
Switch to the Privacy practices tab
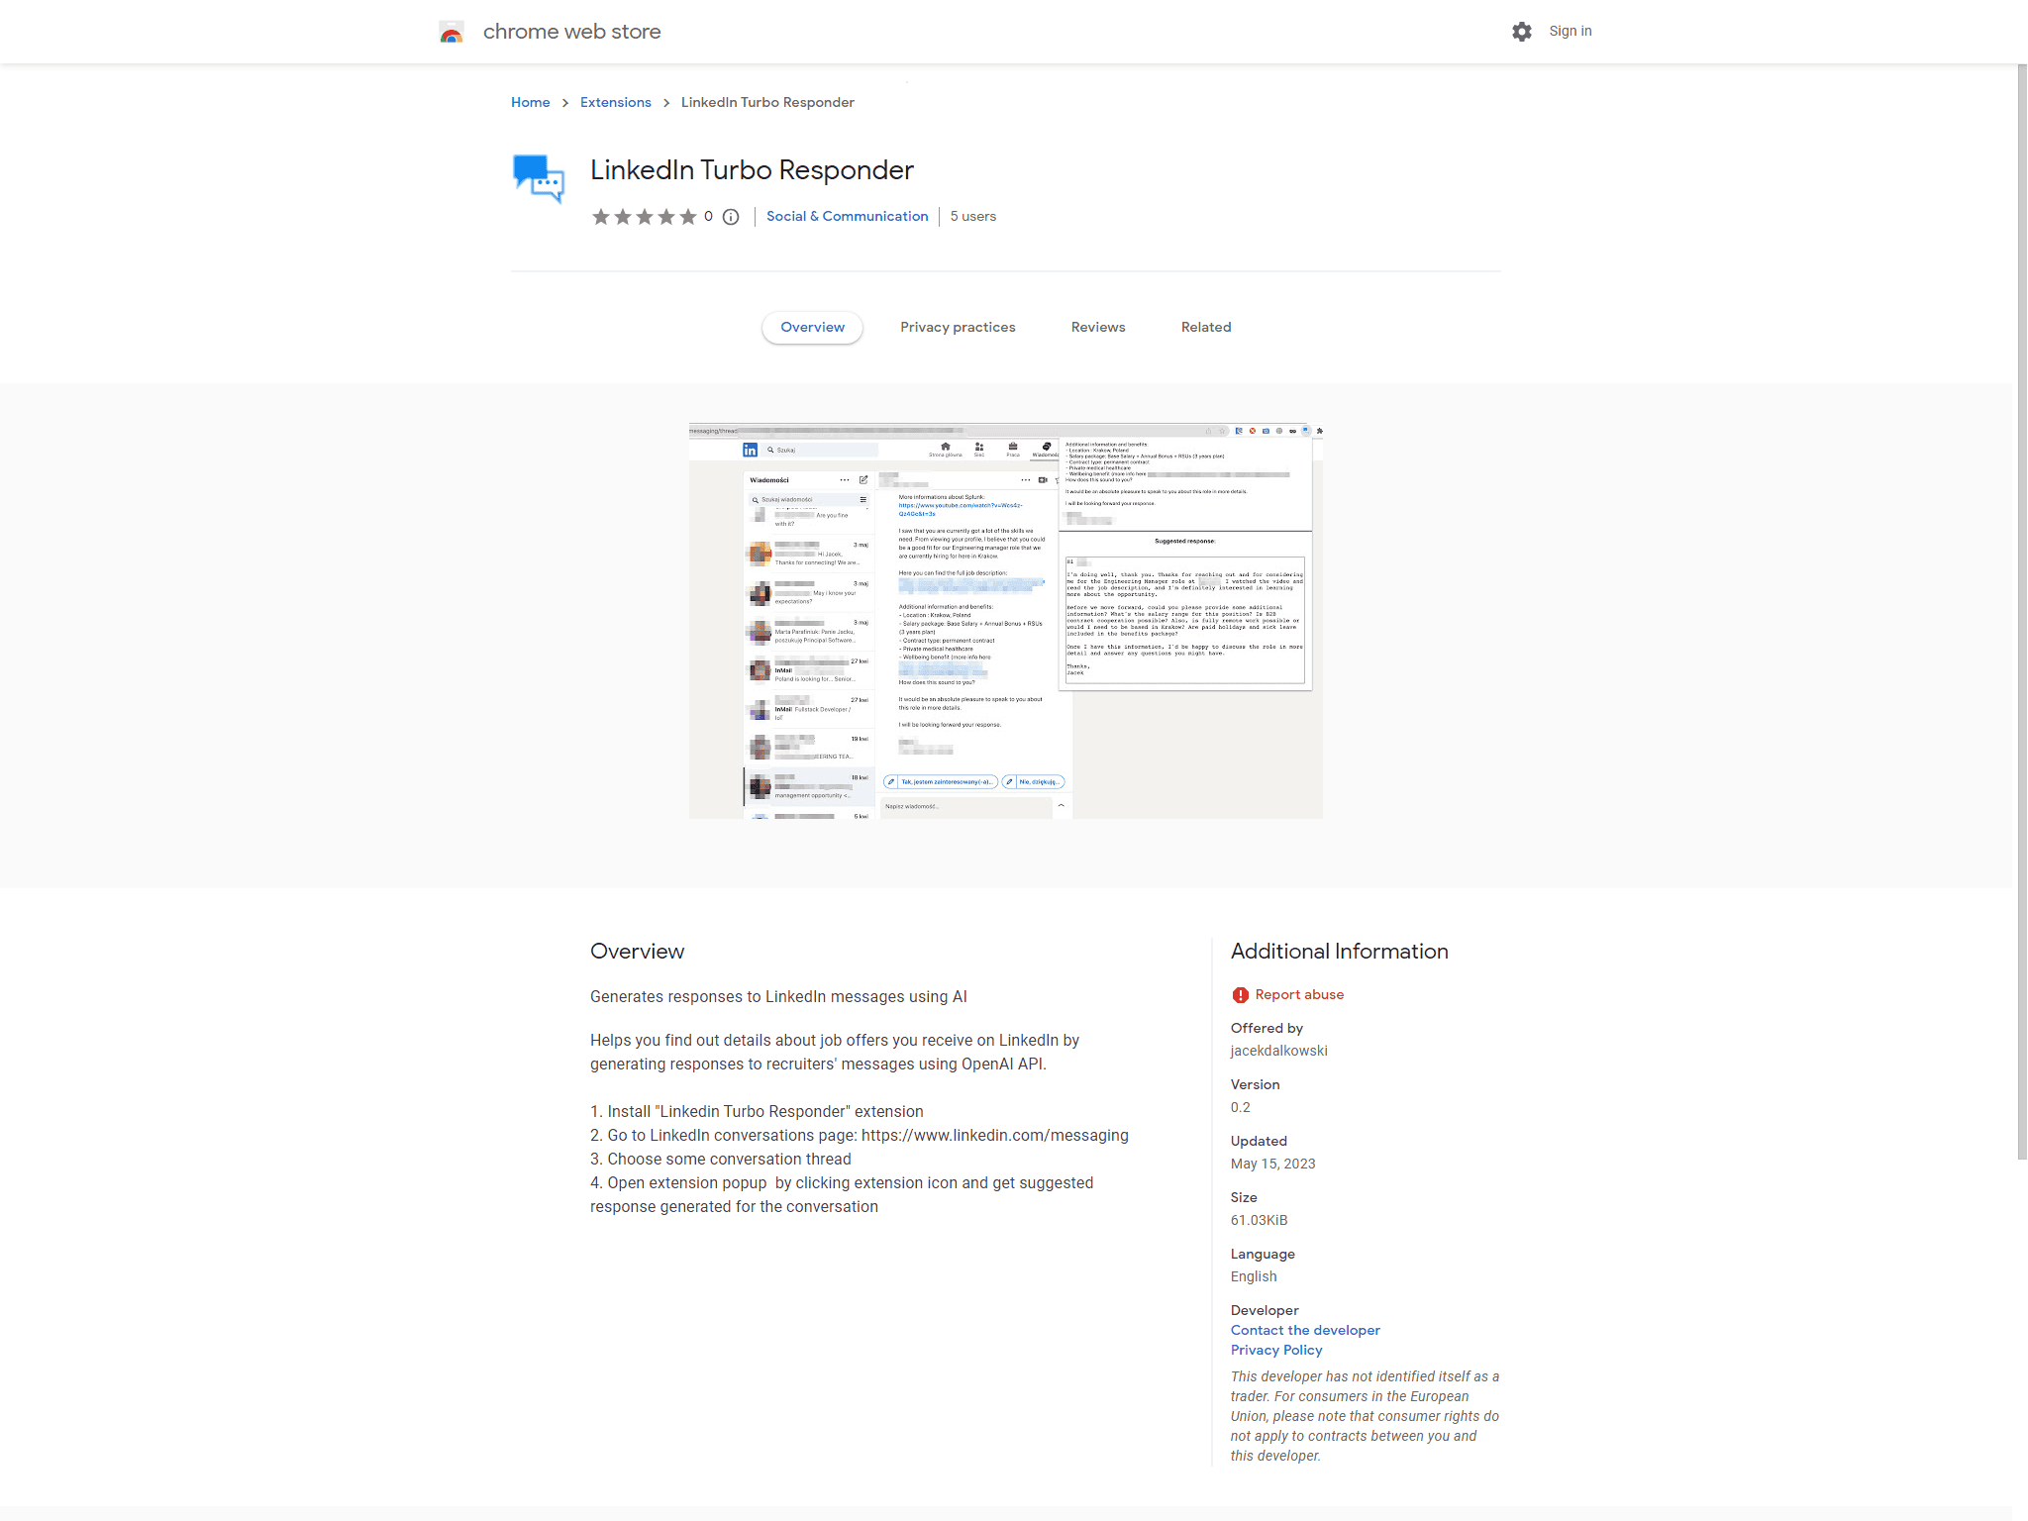click(958, 327)
